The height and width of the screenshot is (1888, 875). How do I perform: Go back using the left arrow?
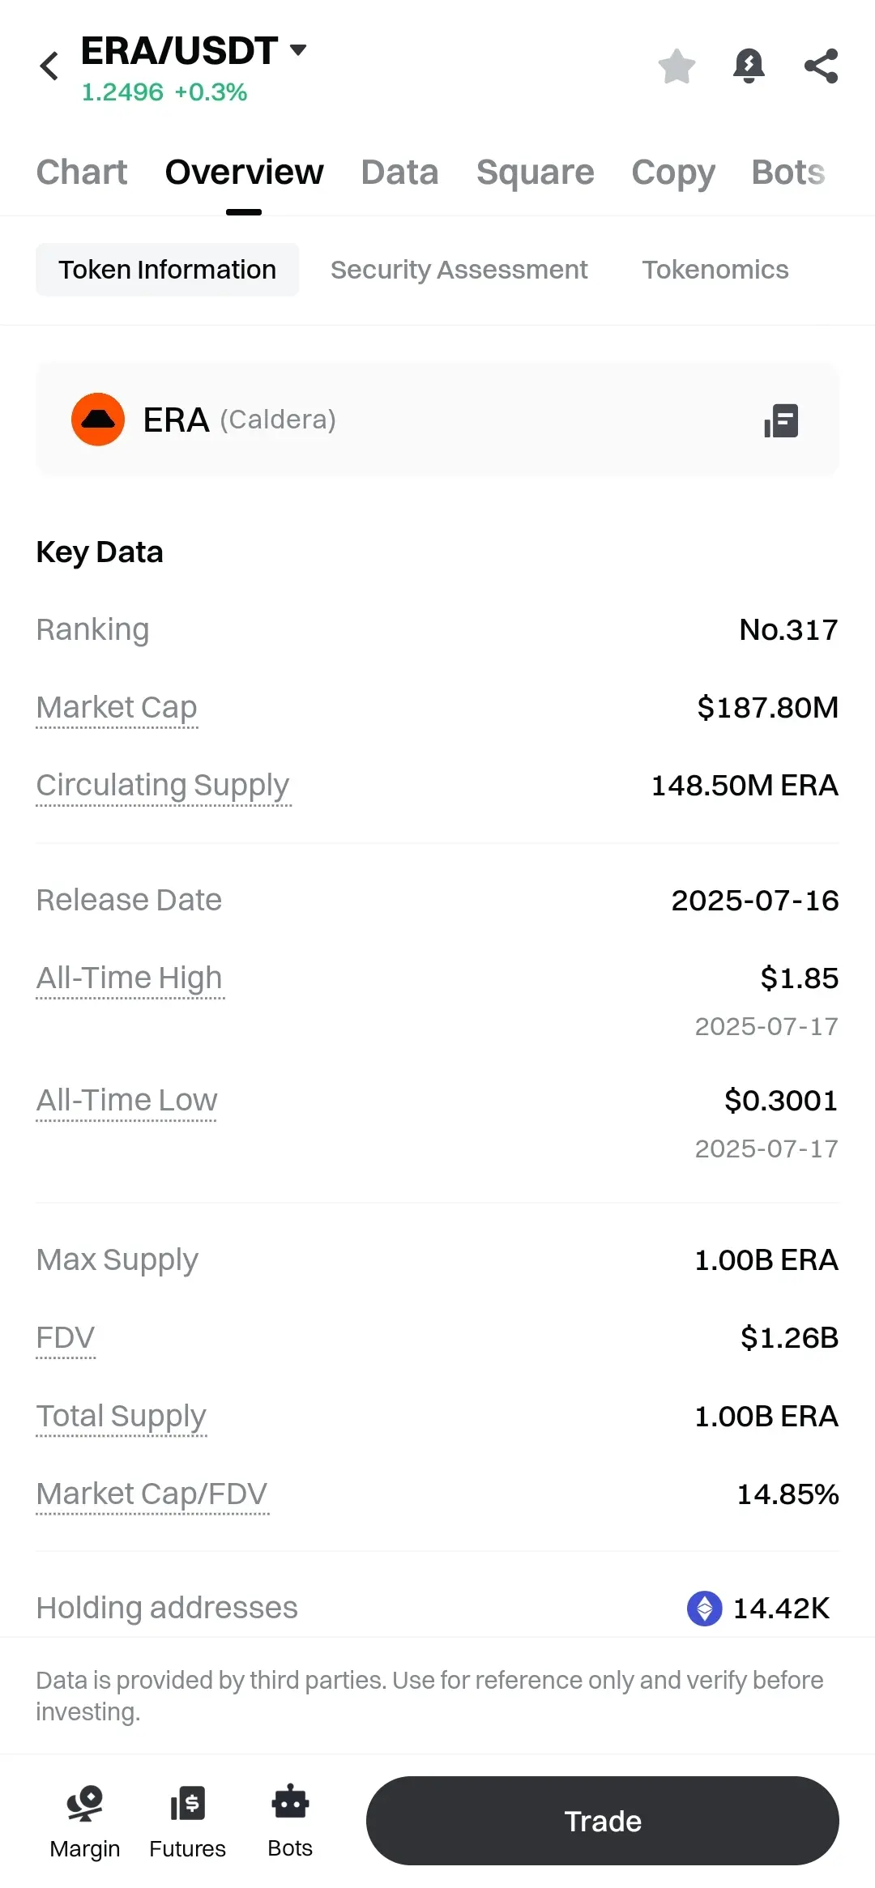(x=49, y=66)
